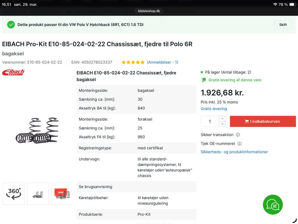Click the quantity input field
The width and height of the screenshot is (298, 224).
tap(210, 121)
